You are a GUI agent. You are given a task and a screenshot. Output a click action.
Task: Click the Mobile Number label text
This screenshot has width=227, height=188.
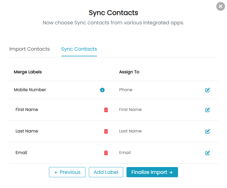pos(30,90)
